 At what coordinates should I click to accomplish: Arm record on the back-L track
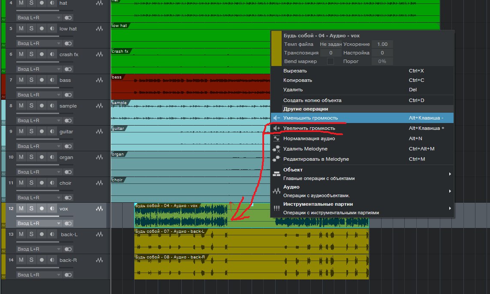(42, 234)
